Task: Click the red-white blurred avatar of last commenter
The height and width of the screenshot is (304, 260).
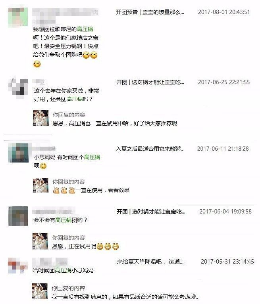Action: coord(18,266)
